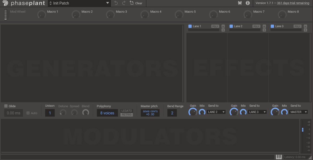
Task: Click the Macro 8 knob
Action: tap(282, 15)
